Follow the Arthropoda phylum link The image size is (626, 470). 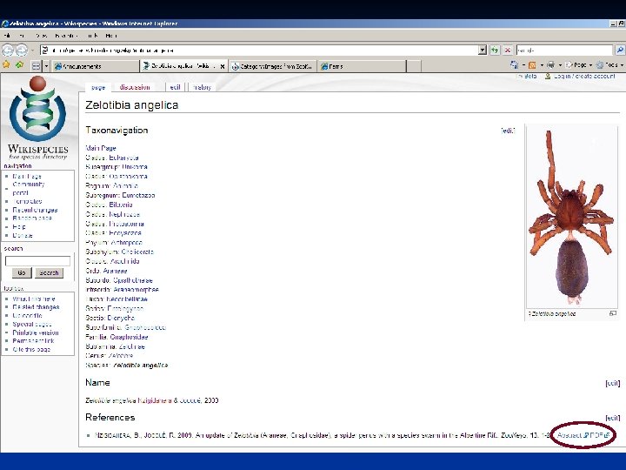tap(126, 243)
